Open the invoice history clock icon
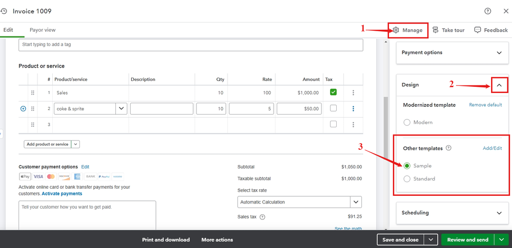Viewport: 512px width, 248px height. (x=3, y=11)
